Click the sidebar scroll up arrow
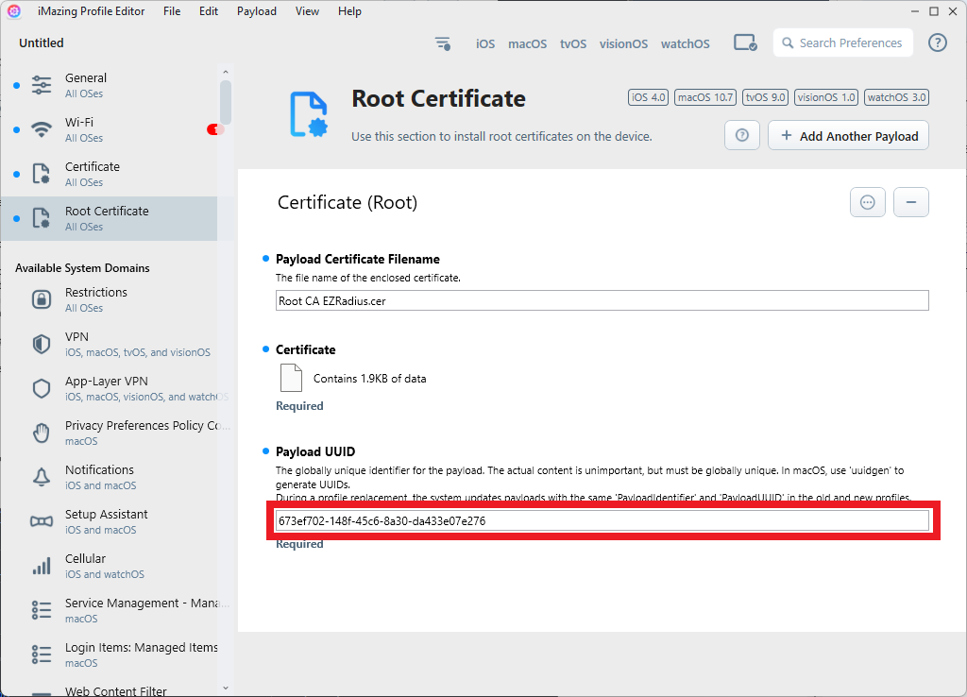This screenshot has height=697, width=967. (x=225, y=72)
